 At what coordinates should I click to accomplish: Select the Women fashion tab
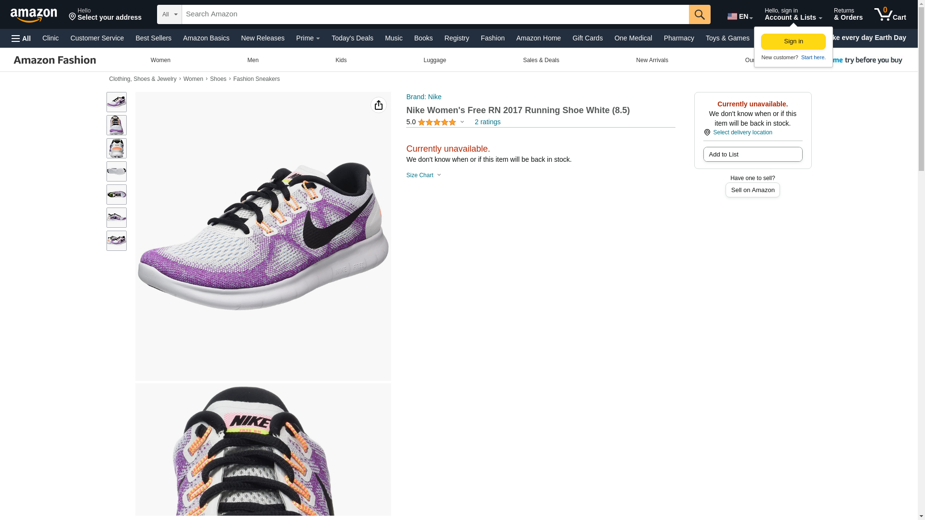point(160,60)
